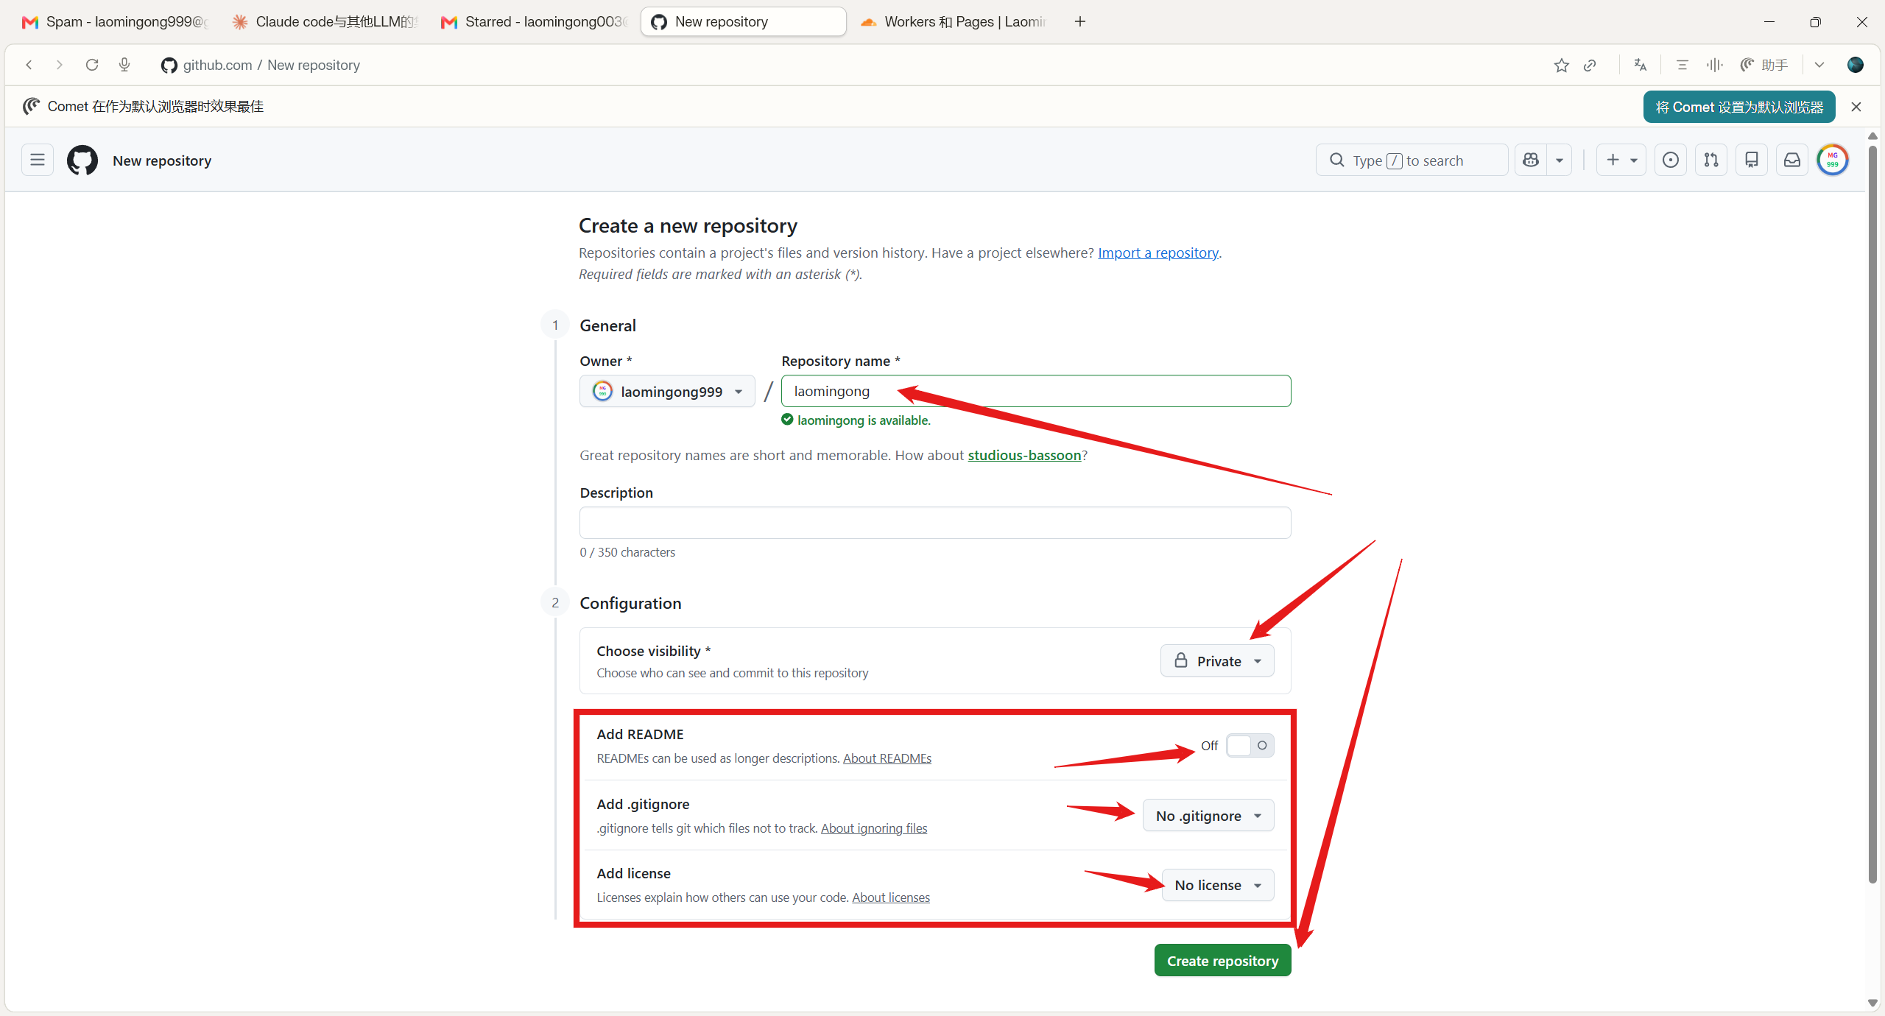Click the browser translate icon
Image resolution: width=1885 pixels, height=1016 pixels.
[x=1640, y=65]
